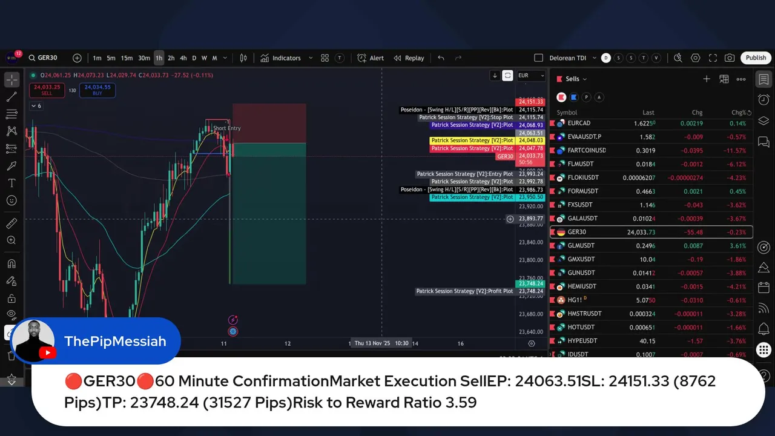This screenshot has height=436, width=775.
Task: Click the Publish button
Action: pyautogui.click(x=756, y=58)
